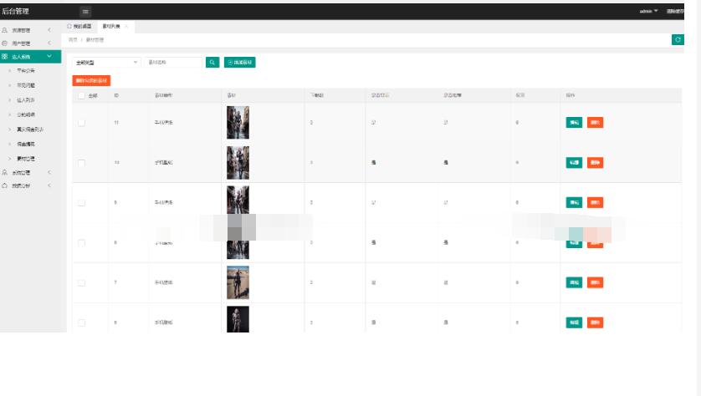
Task: Click the user icon of the first sidebar item
Action: coord(5,30)
